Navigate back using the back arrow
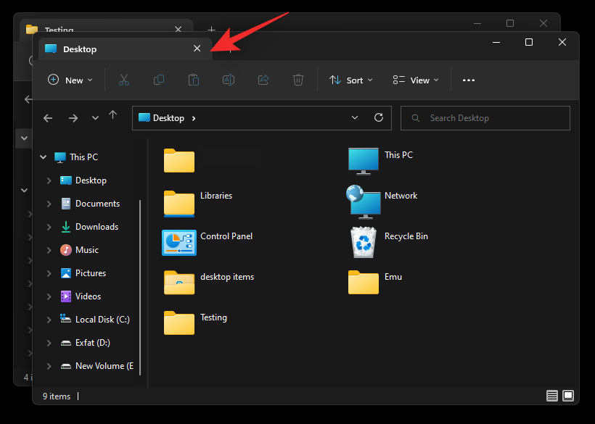Viewport: 595px width, 424px height. pyautogui.click(x=48, y=117)
